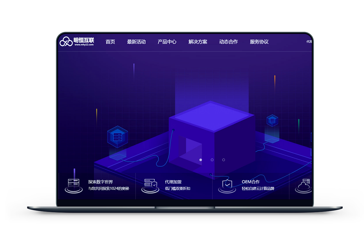Open the 代理加盟 heading link

tap(173, 182)
